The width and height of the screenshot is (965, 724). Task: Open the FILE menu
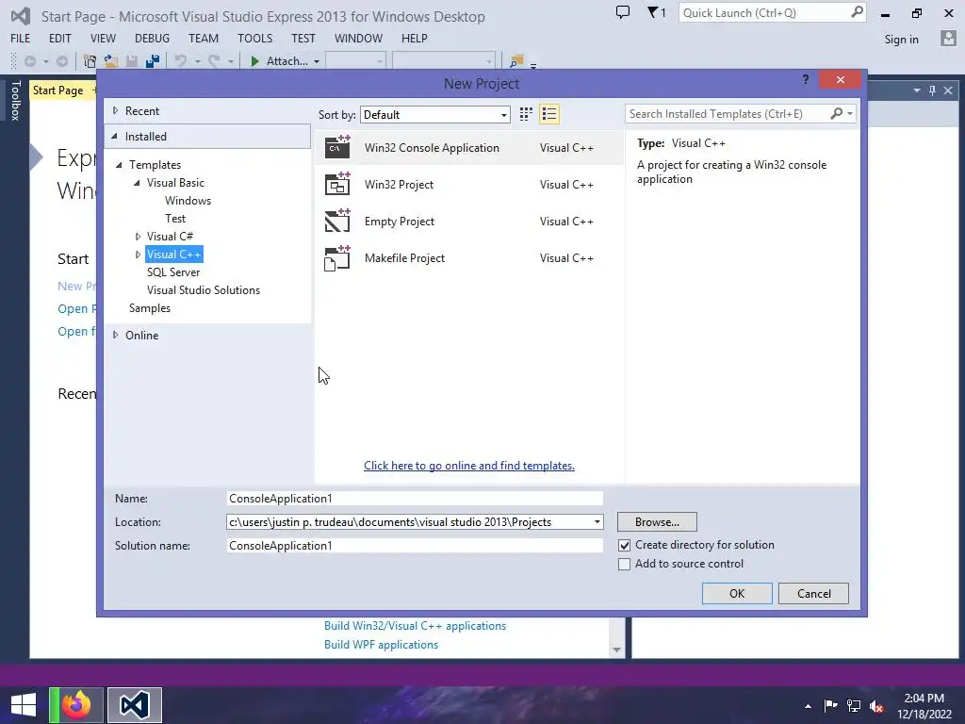pyautogui.click(x=21, y=38)
